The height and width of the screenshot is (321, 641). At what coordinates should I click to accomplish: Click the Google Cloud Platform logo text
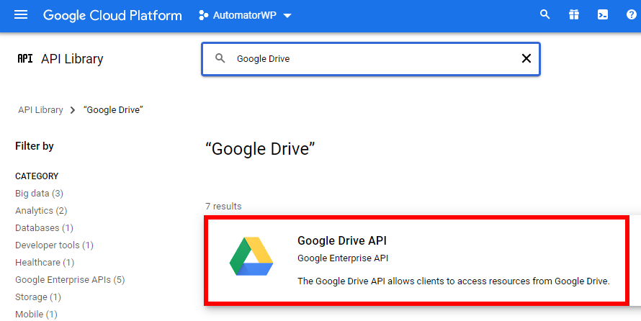[112, 16]
